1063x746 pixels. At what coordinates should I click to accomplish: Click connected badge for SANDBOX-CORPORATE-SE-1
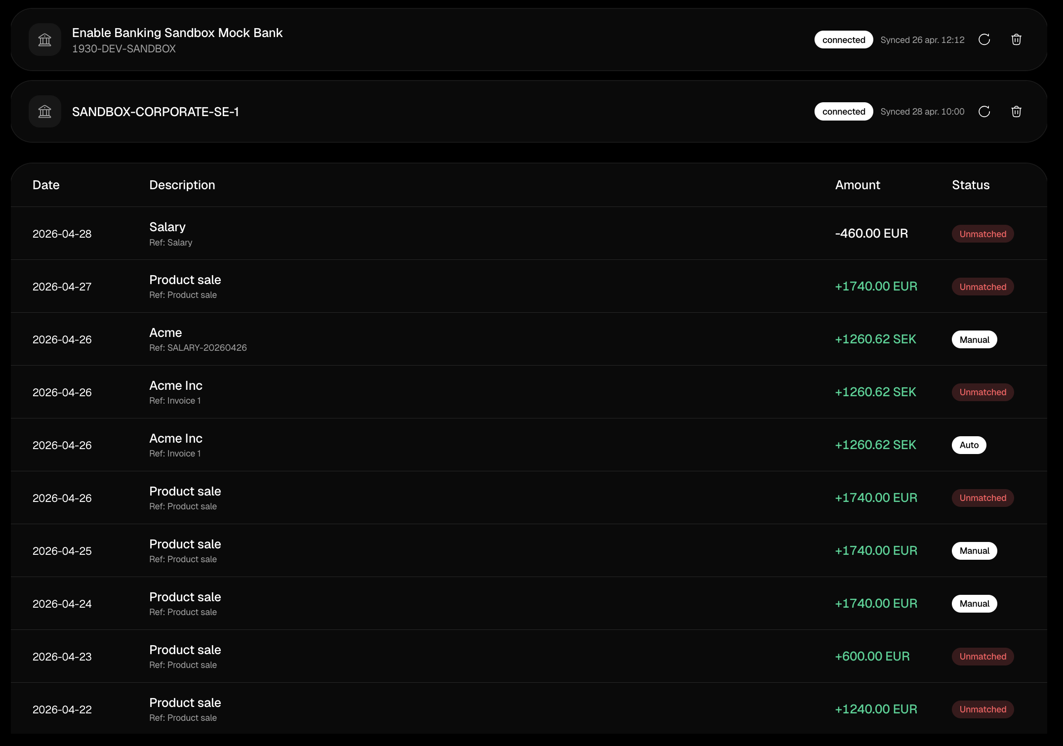point(844,112)
